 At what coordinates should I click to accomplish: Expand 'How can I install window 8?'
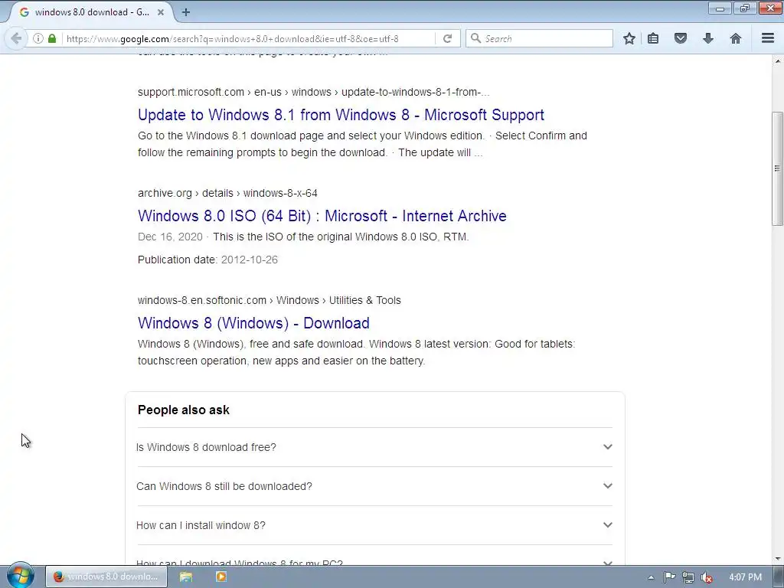coord(374,525)
